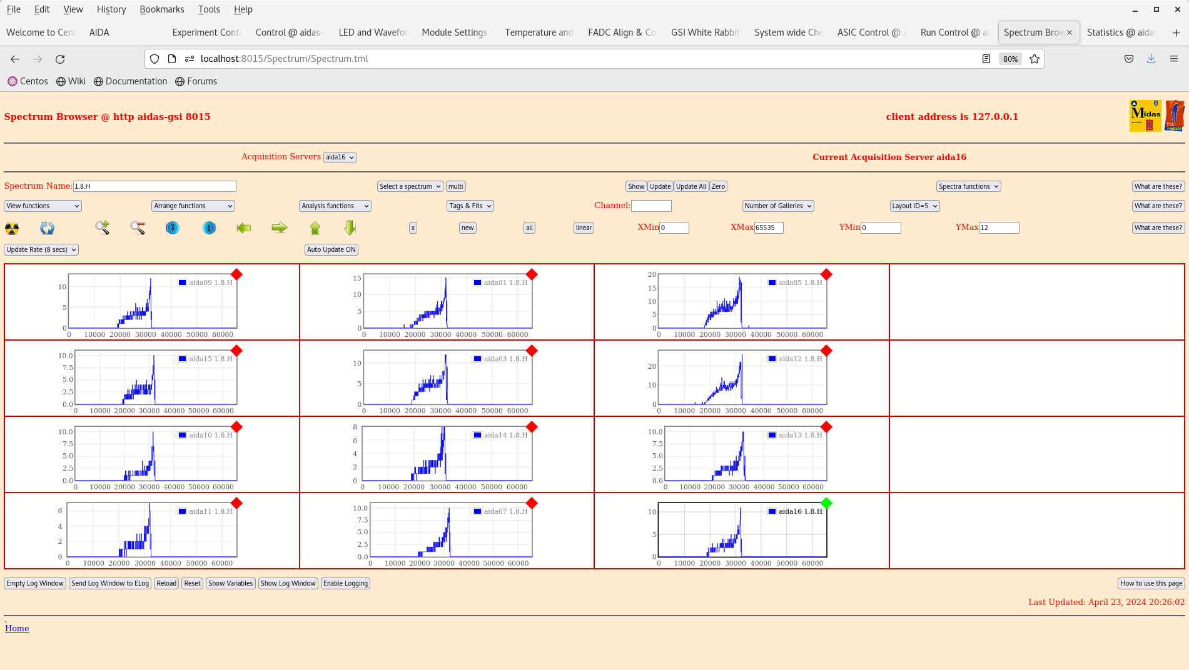
Task: Open the browser downloads panel
Action: coord(1151,59)
